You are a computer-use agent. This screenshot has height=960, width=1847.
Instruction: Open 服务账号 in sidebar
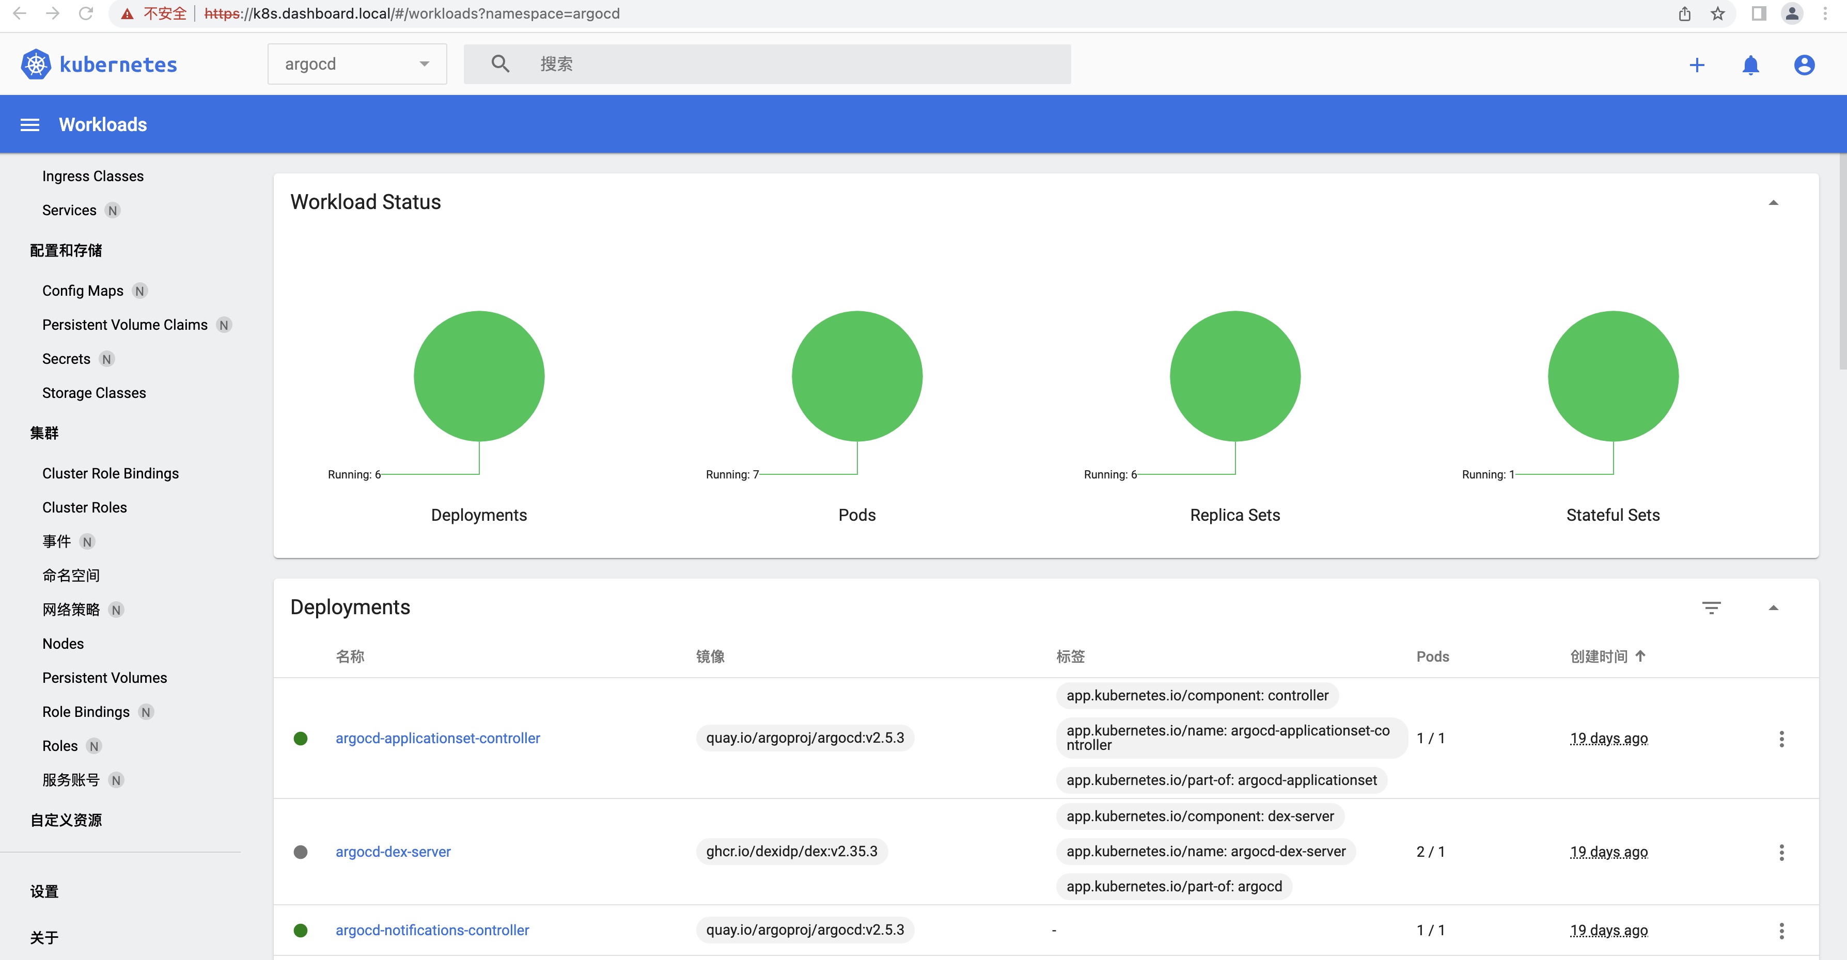pos(71,780)
